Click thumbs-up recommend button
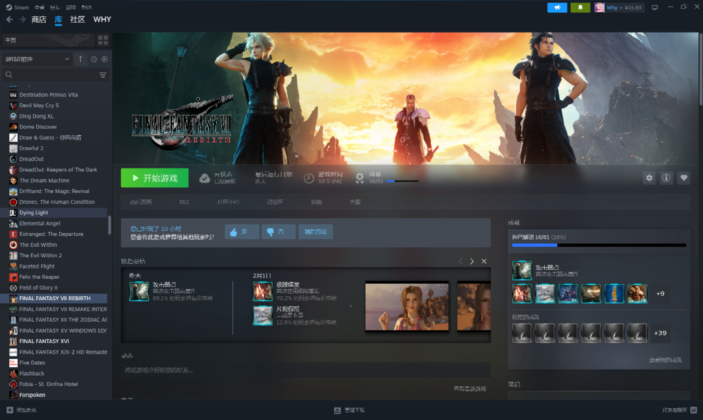 point(241,232)
